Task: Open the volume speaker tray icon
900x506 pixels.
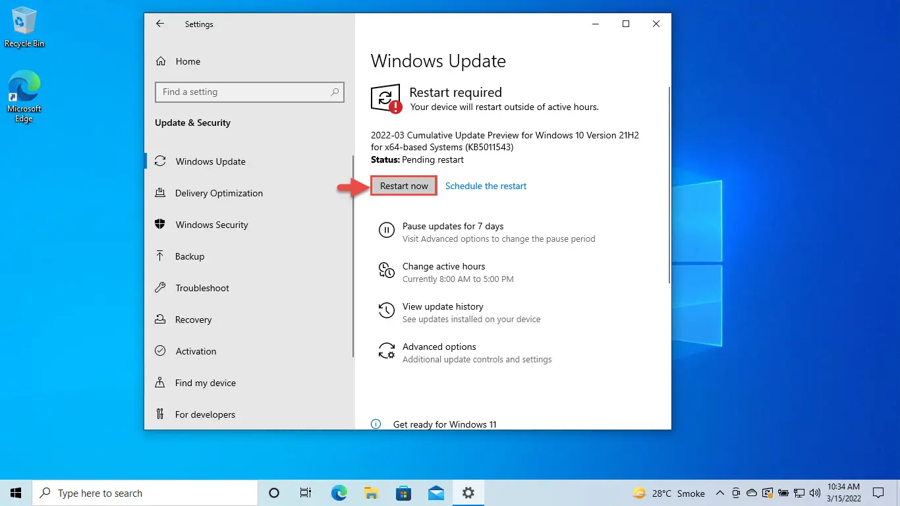Action: click(815, 493)
